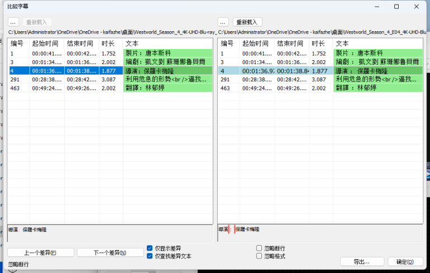
Task: Select left row 製片:唐本斯科
Action: [x=110, y=53]
